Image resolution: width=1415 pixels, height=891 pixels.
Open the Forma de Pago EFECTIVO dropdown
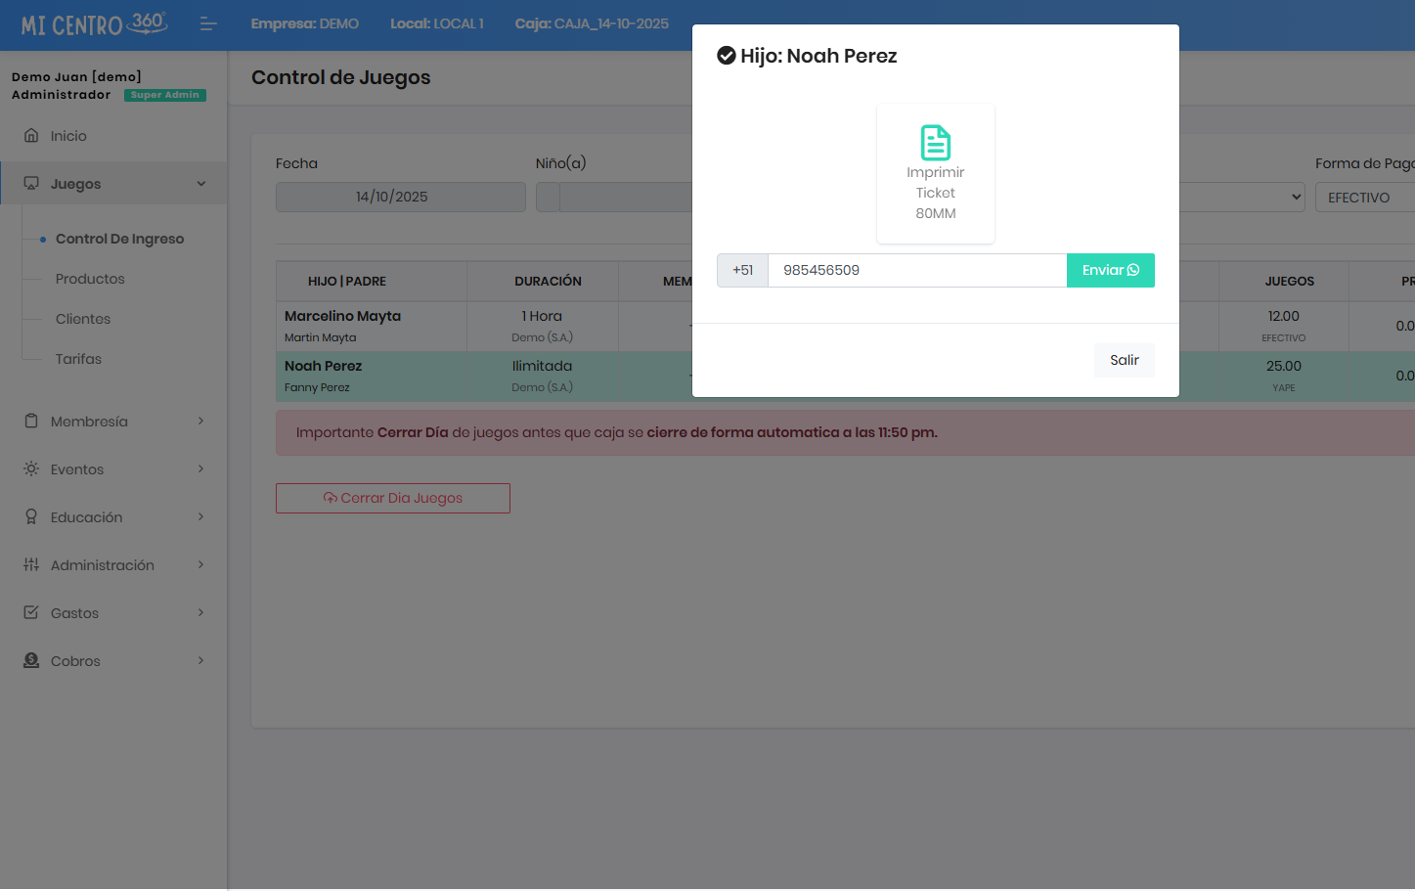(1364, 198)
